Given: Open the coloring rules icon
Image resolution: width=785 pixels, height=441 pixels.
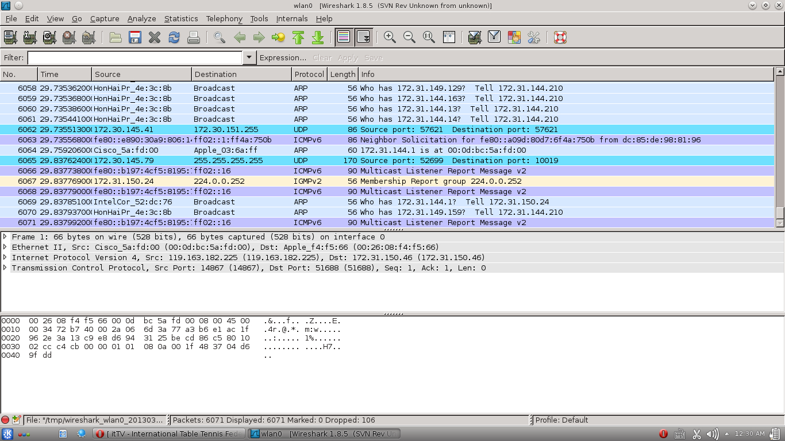Looking at the screenshot, I should click(514, 37).
